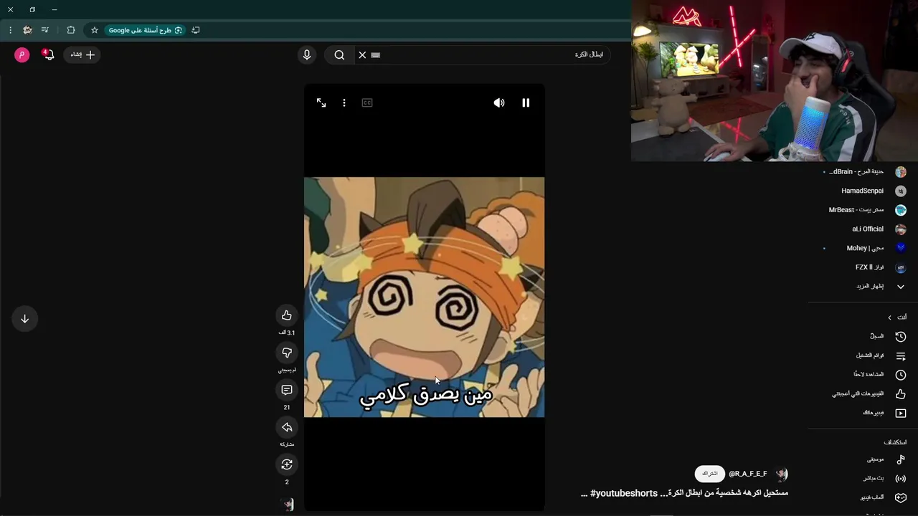Open Mohey subscription channel
The width and height of the screenshot is (918, 516).
click(864, 248)
